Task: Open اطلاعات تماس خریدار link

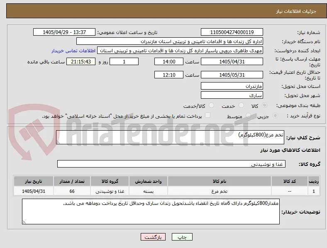Action: click(73, 51)
